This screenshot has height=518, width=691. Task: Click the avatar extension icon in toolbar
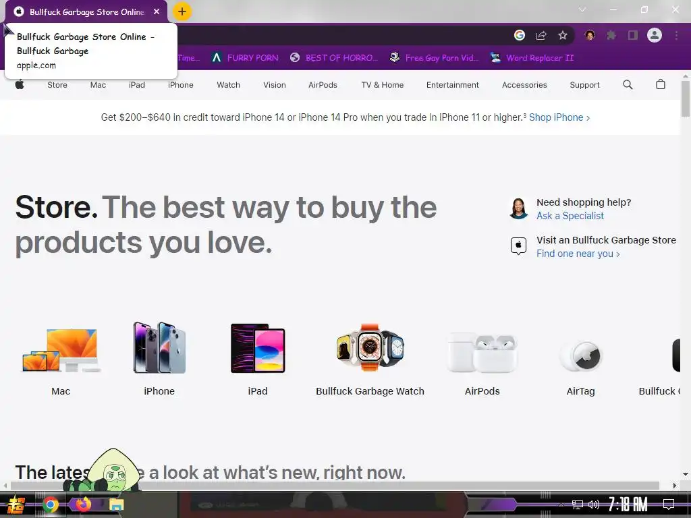[x=590, y=35]
